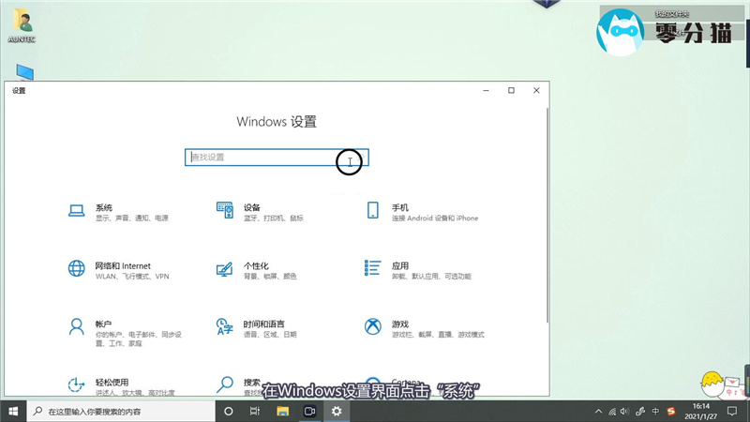This screenshot has height=422, width=750.
Task: Open the 游戏 (Gaming) Xbox icon
Action: pos(372,326)
